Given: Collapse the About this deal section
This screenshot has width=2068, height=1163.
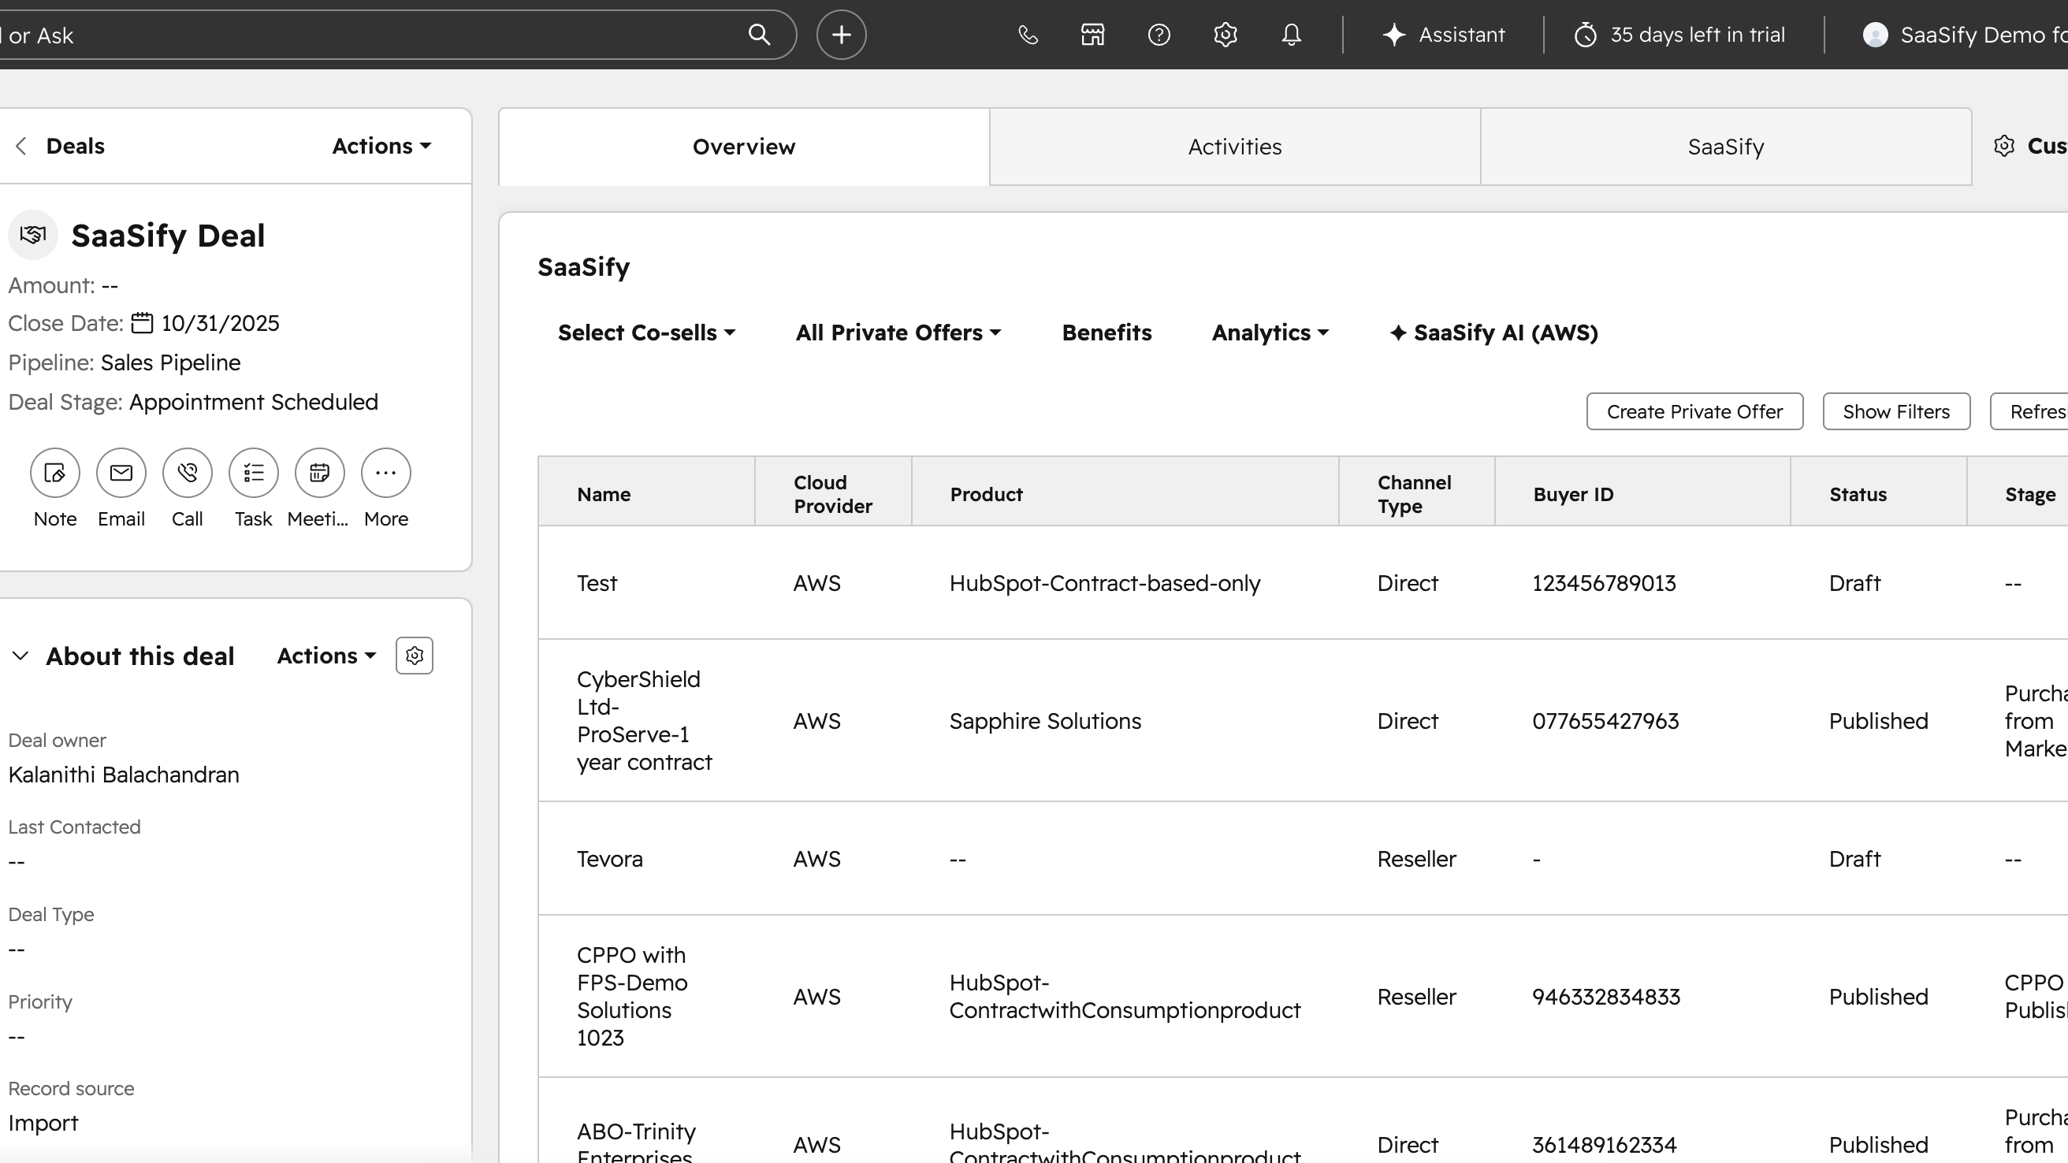Looking at the screenshot, I should pos(20,656).
